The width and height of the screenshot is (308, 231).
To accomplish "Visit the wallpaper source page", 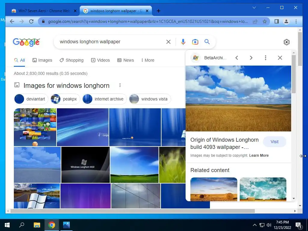I will click(x=274, y=142).
